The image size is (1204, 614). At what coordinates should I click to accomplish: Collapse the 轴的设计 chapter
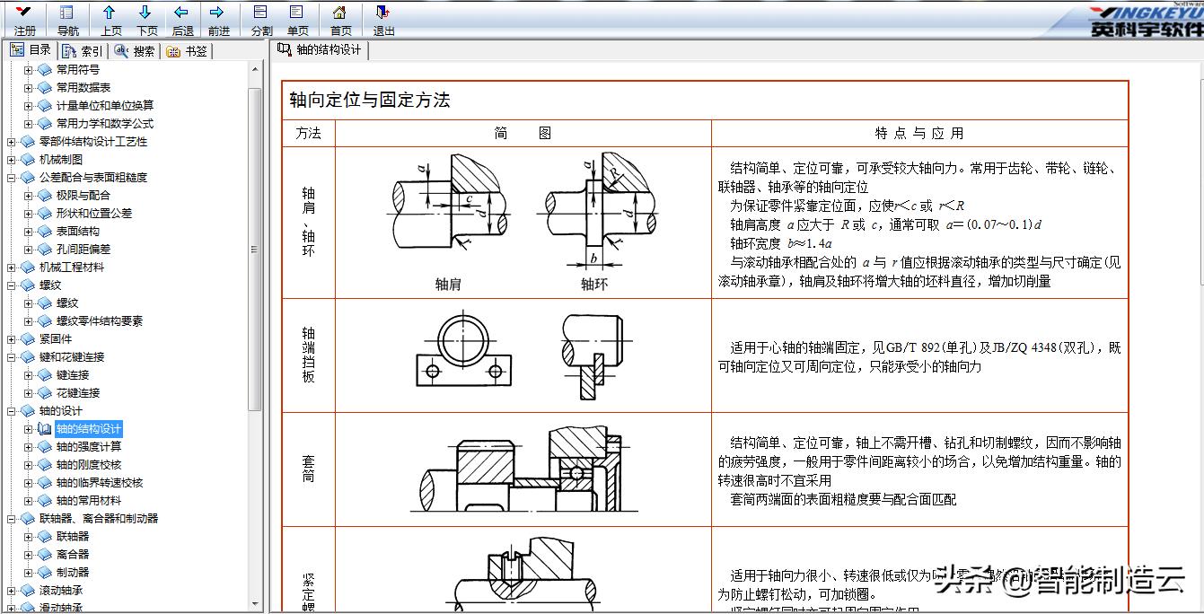click(x=11, y=410)
